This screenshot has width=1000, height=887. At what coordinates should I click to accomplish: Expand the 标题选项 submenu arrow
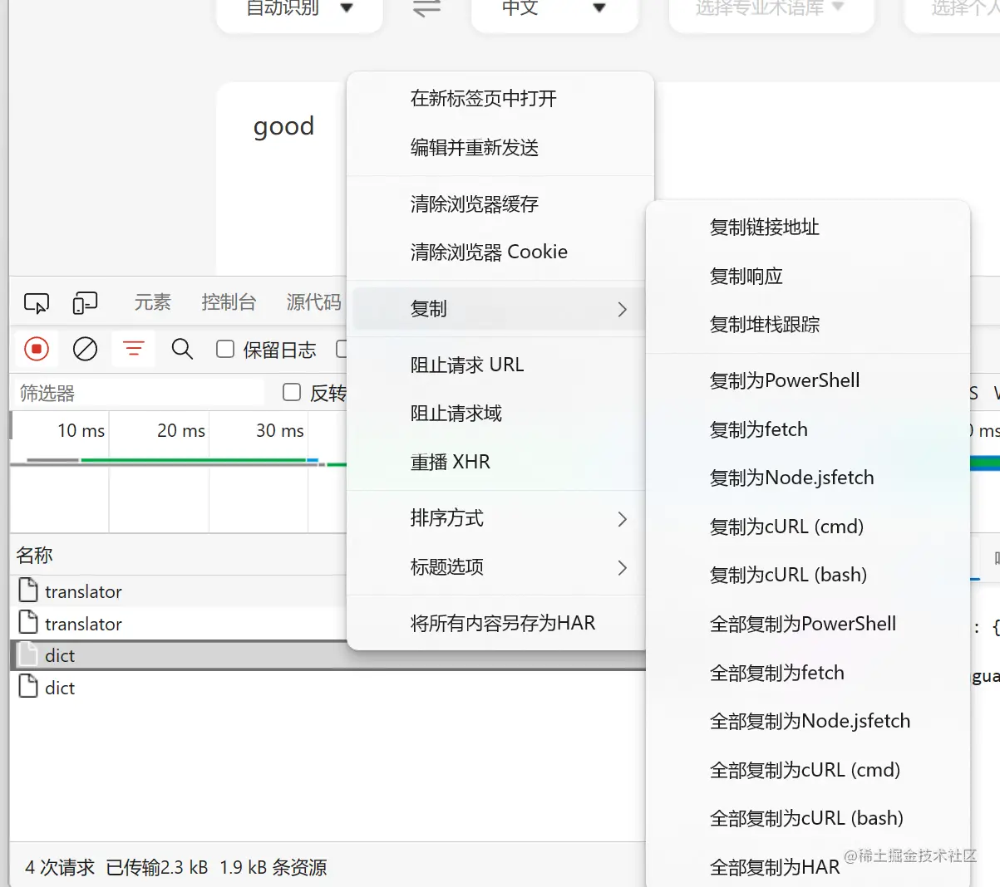(623, 568)
